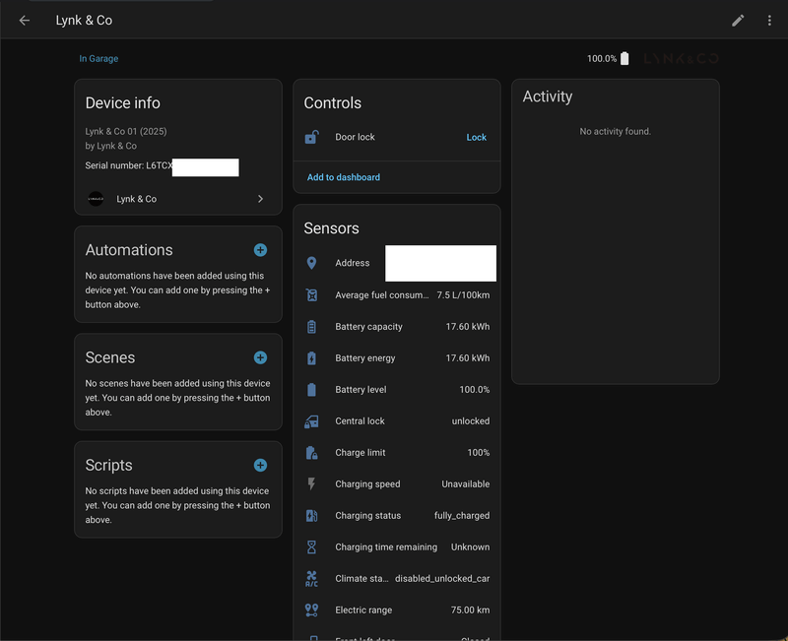Select Battery level 100.0% value

[x=475, y=389]
